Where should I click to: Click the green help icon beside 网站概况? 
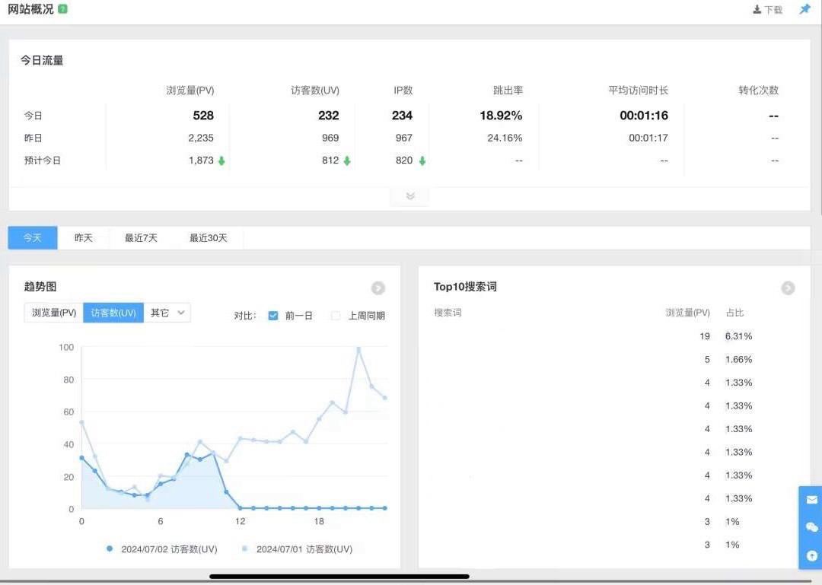coord(62,9)
